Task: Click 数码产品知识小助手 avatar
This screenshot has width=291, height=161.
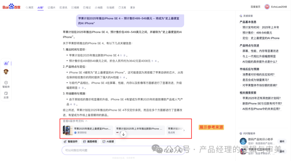Action: [243, 141]
